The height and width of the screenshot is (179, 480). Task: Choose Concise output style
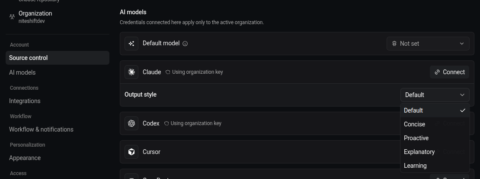coord(435,124)
